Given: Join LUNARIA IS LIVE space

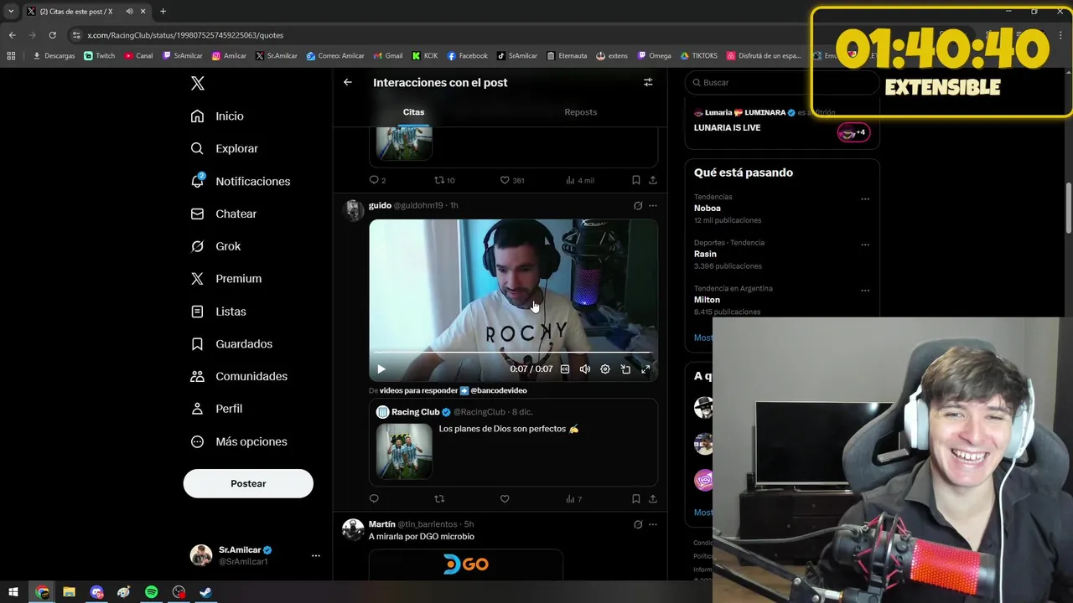Looking at the screenshot, I should pyautogui.click(x=782, y=127).
